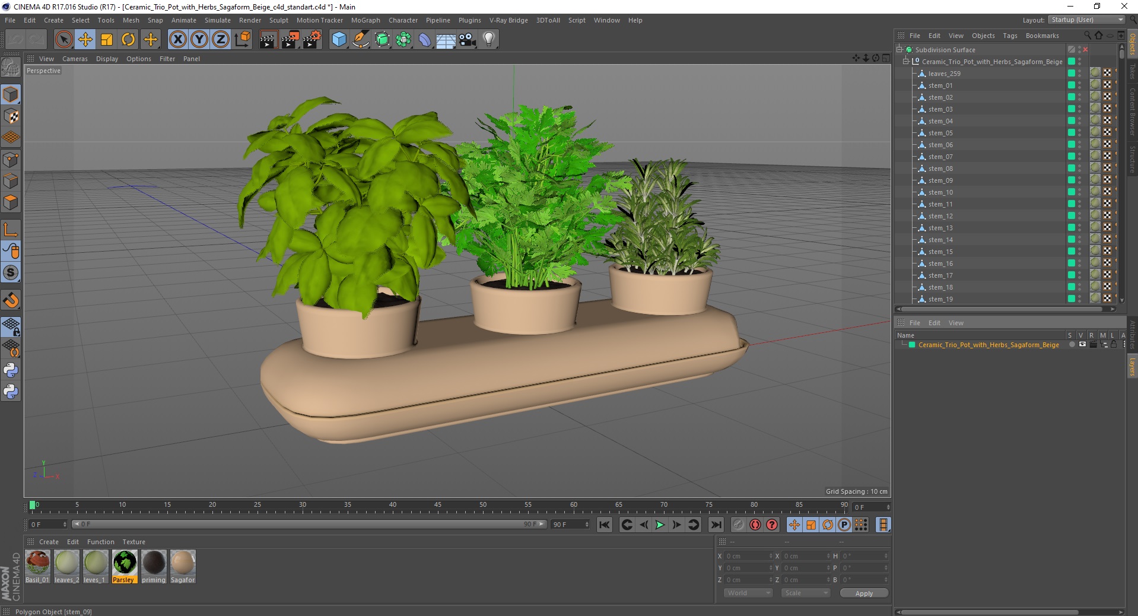This screenshot has width=1138, height=616.
Task: Toggle layer visibility eye icon
Action: (1082, 345)
